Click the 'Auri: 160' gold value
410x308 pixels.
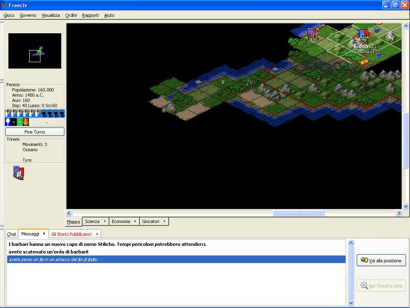[21, 100]
